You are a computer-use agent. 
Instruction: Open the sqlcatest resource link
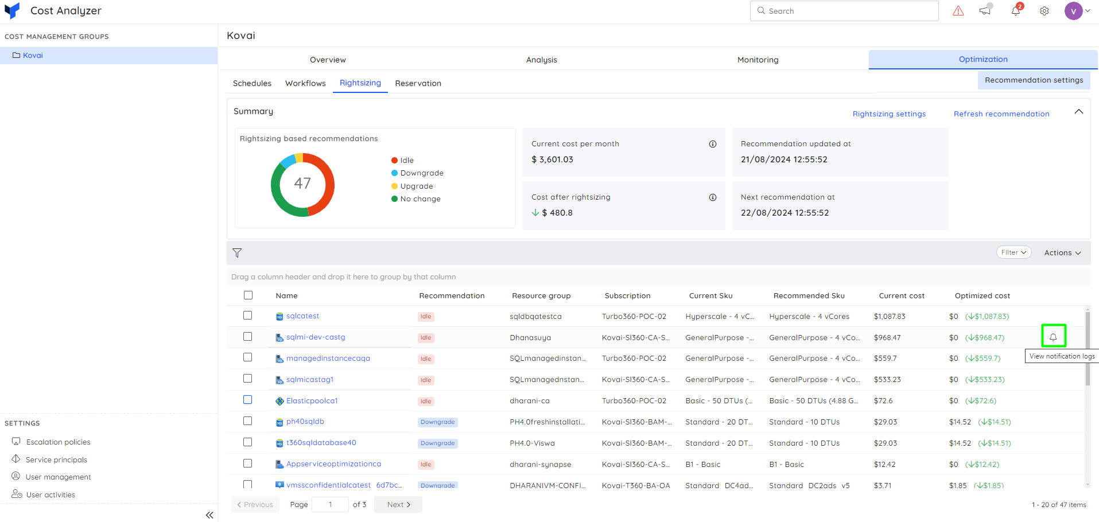(x=302, y=316)
